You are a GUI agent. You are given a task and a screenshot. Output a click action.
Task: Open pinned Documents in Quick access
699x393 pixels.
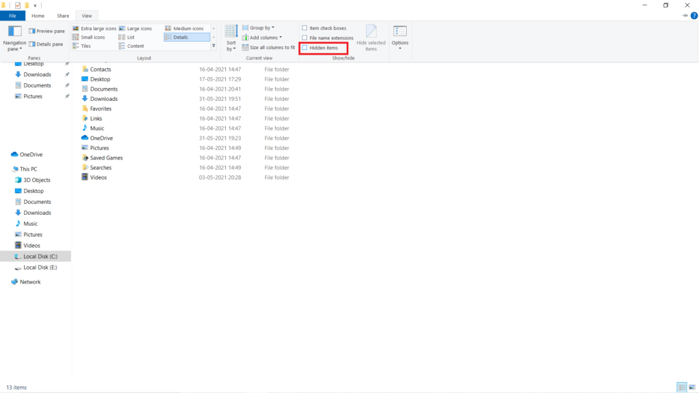37,85
